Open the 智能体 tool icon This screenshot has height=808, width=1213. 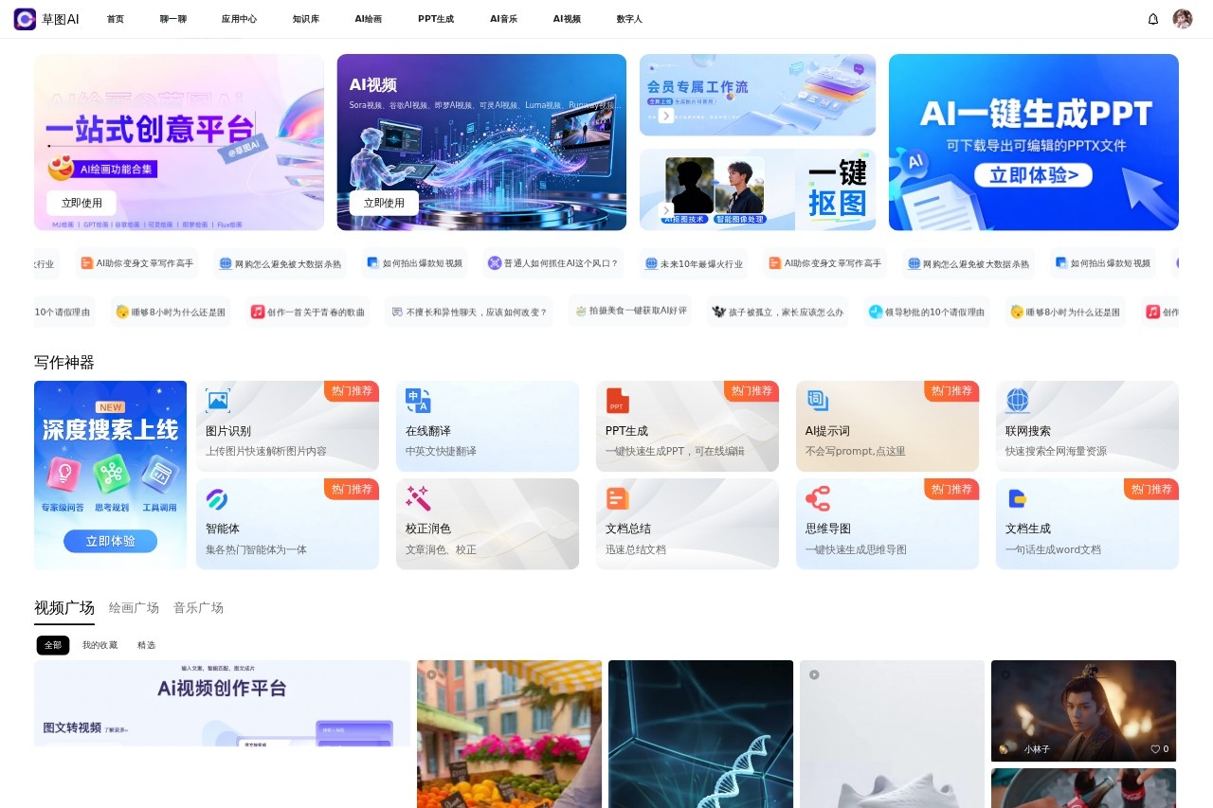218,497
